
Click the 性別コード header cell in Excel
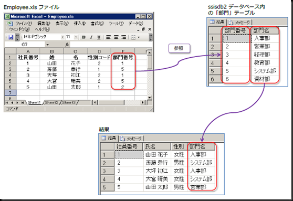coord(99,57)
